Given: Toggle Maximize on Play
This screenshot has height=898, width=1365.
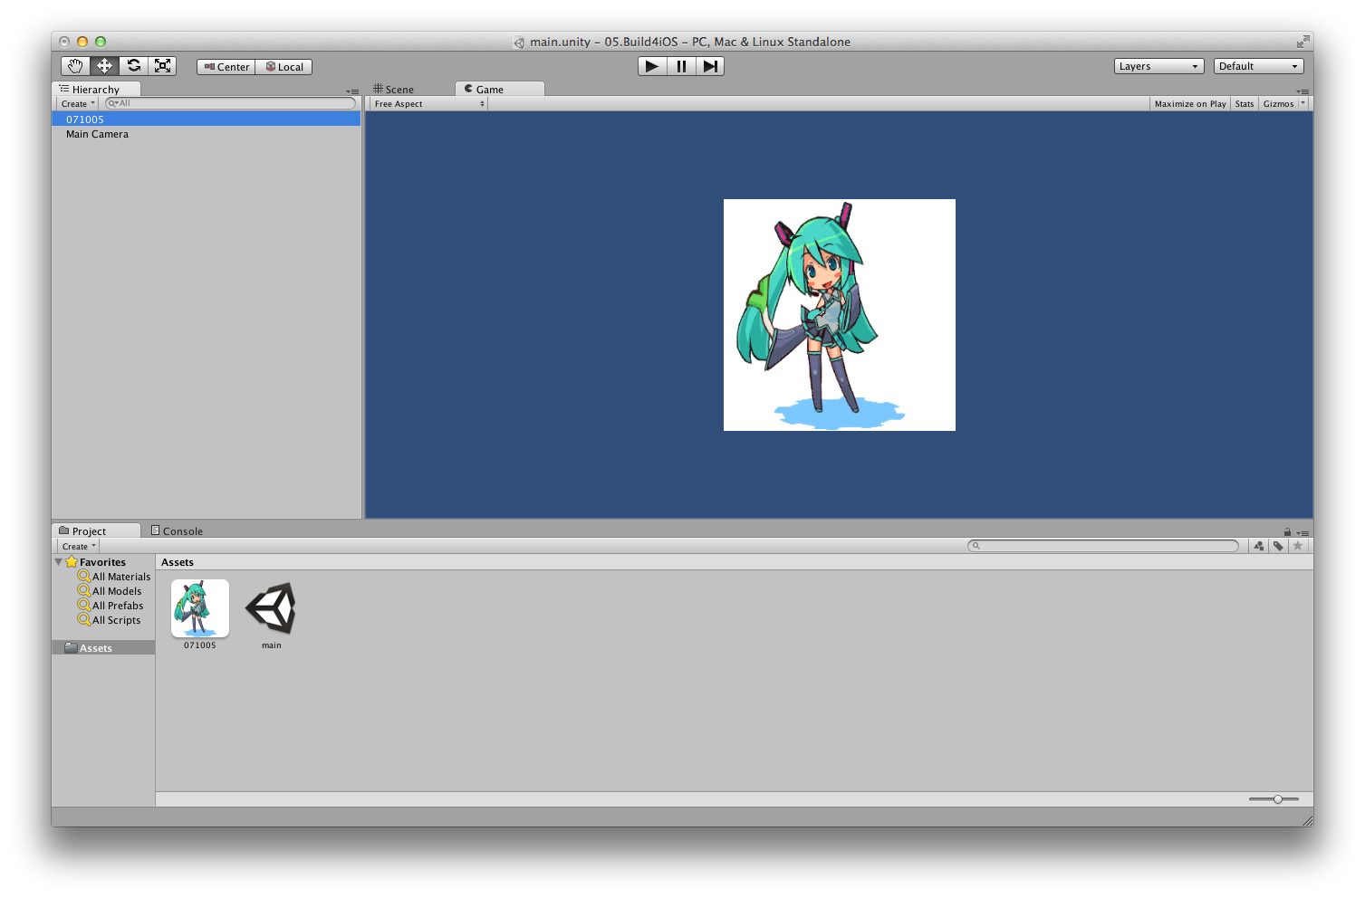Looking at the screenshot, I should 1190,104.
